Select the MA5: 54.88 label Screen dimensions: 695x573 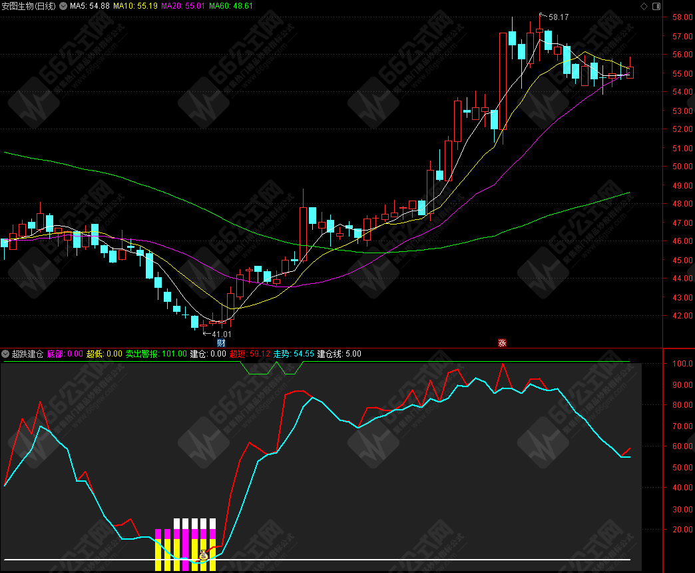pos(89,6)
